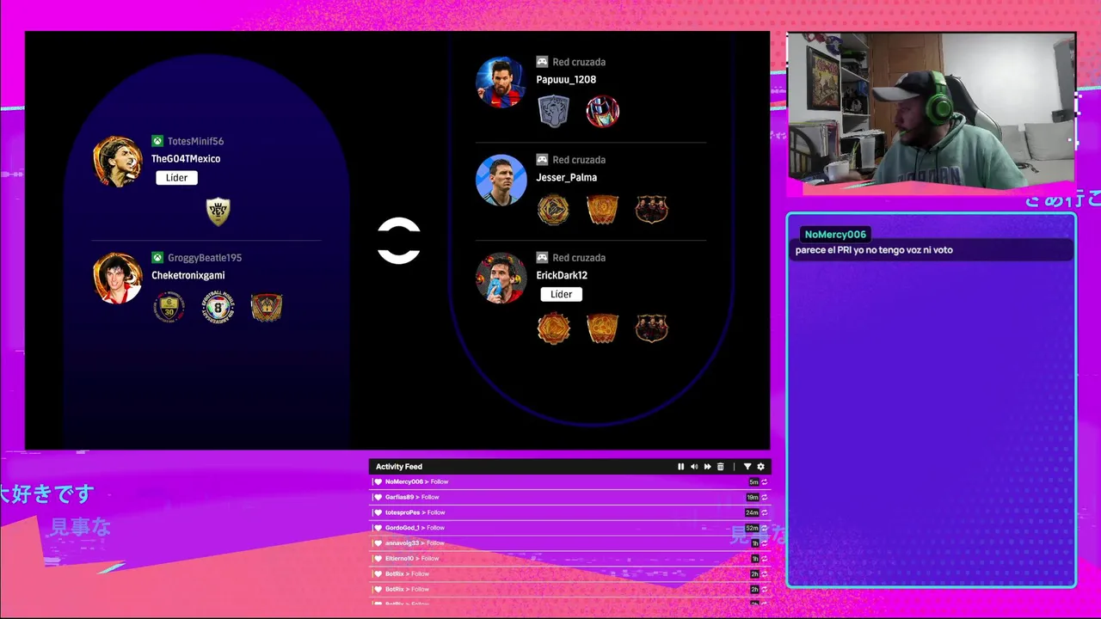Click 'Red cruzada' label above Jesser_Palma
1101x619 pixels.
pos(579,160)
